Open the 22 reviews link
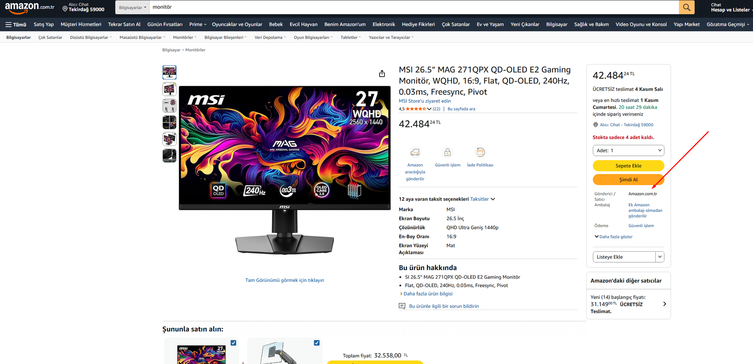This screenshot has height=364, width=753. pos(437,109)
